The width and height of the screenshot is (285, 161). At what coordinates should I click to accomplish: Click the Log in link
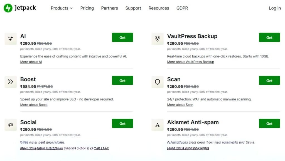pyautogui.click(x=275, y=8)
